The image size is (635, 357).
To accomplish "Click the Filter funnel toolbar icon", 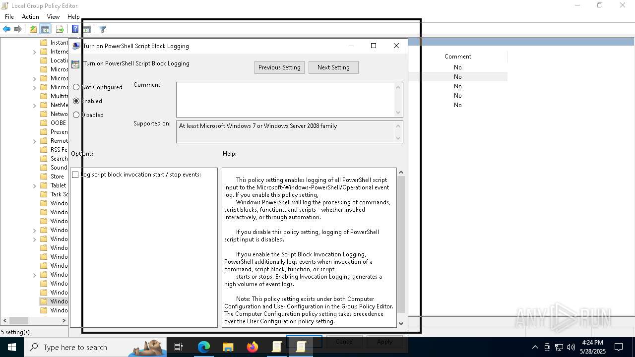I will click(102, 29).
